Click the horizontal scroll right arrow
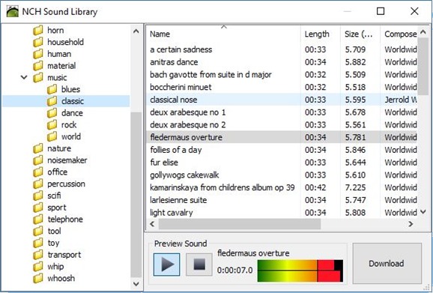433x293 pixels. click(x=411, y=224)
